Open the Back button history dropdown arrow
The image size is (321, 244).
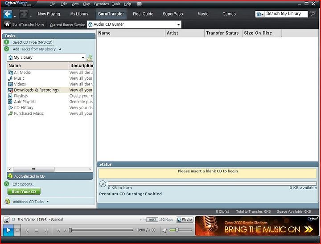tap(15, 16)
